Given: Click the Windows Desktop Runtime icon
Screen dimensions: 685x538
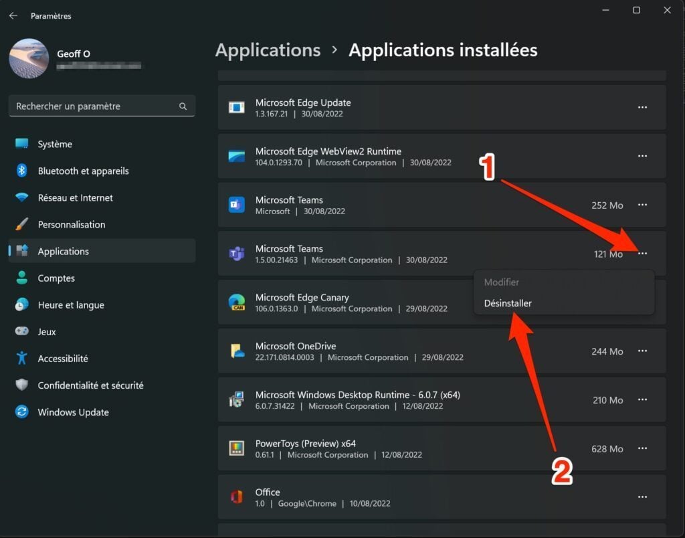Looking at the screenshot, I should [x=236, y=399].
